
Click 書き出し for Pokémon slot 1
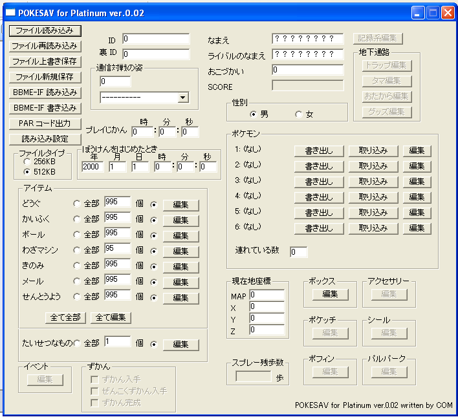click(319, 151)
